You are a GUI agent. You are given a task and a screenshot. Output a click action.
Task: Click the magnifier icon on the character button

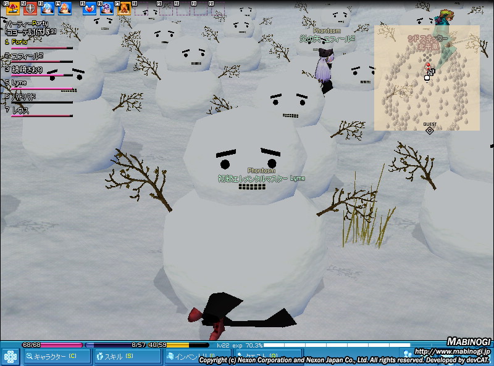pyautogui.click(x=29, y=356)
